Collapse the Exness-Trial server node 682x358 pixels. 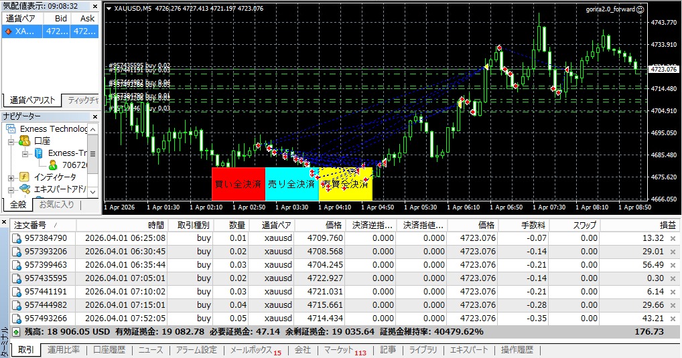pyautogui.click(x=25, y=154)
